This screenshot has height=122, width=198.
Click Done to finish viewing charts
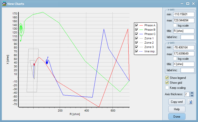click(177, 117)
